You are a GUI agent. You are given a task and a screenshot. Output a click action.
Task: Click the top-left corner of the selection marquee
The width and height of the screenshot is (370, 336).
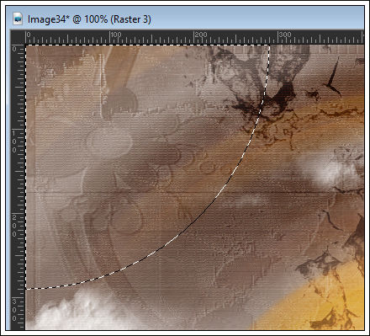26,45
